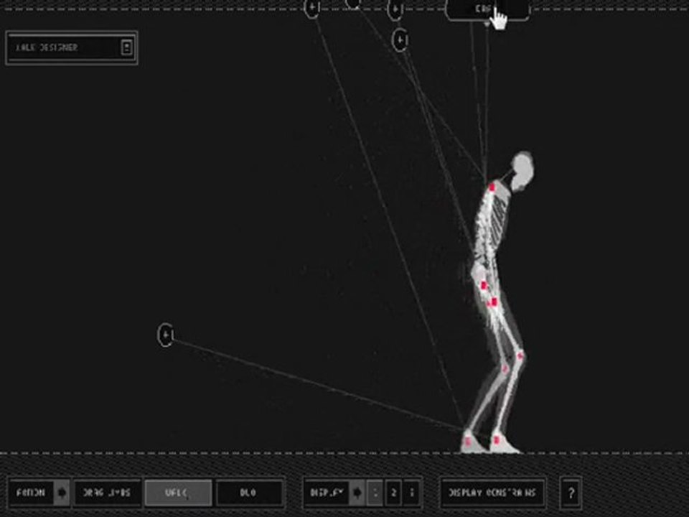Select display option 1 button
Viewport: 689px width, 517px height.
click(375, 493)
